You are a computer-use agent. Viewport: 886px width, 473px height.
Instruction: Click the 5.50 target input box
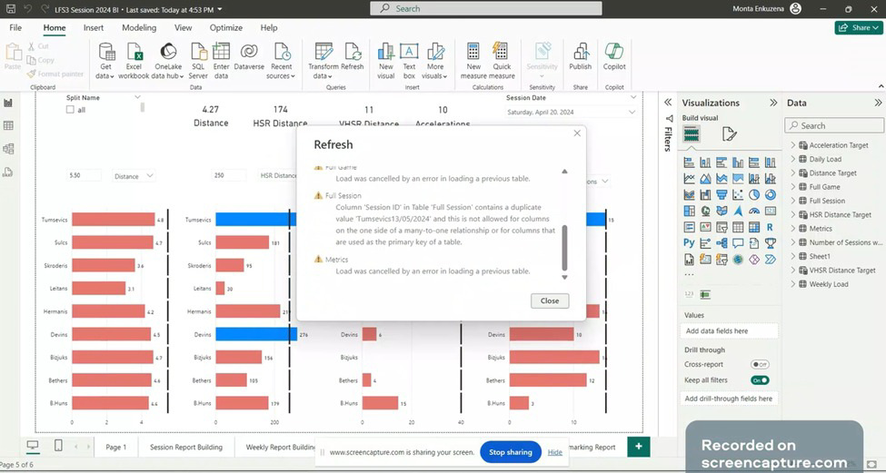(84, 175)
